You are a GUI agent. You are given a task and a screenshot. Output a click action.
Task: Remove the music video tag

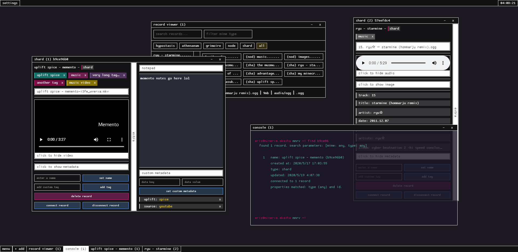point(95,83)
